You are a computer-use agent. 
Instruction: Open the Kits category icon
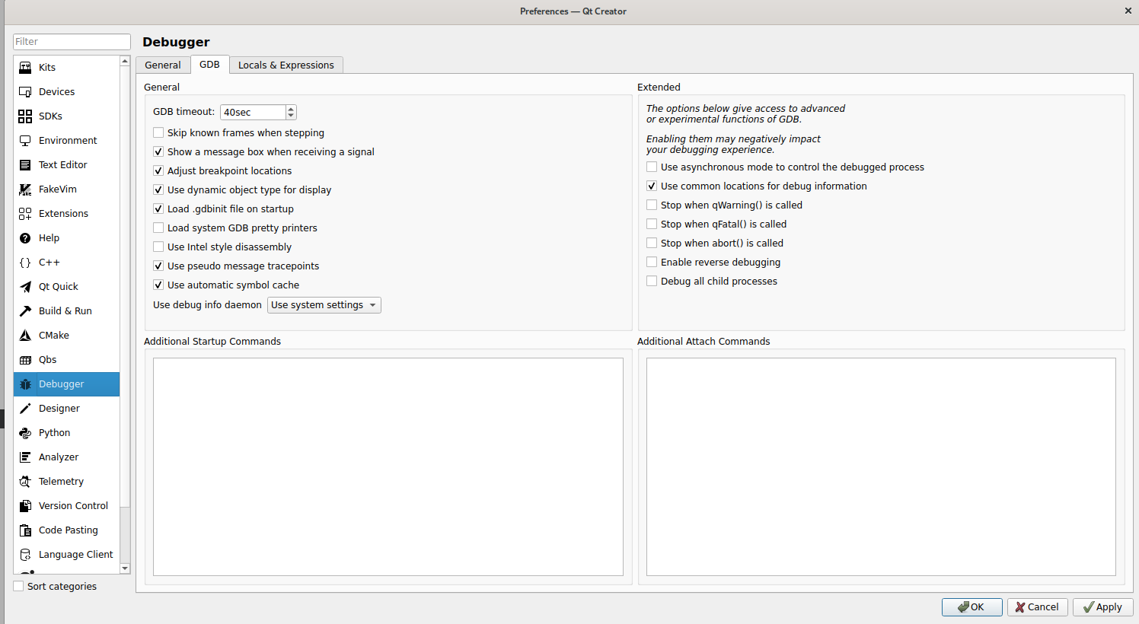click(x=25, y=68)
